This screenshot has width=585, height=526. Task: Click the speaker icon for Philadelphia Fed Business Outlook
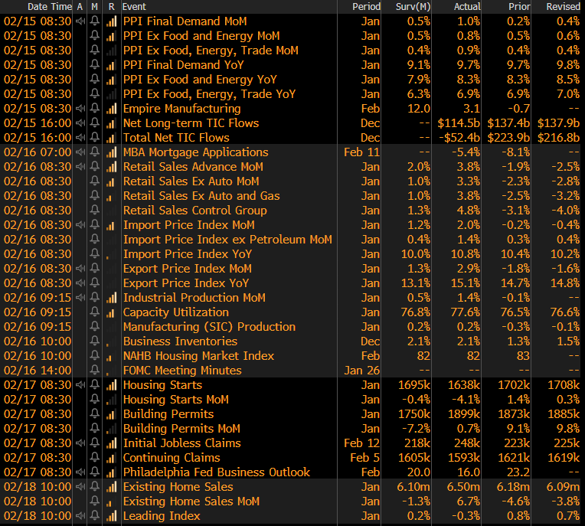[x=80, y=472]
